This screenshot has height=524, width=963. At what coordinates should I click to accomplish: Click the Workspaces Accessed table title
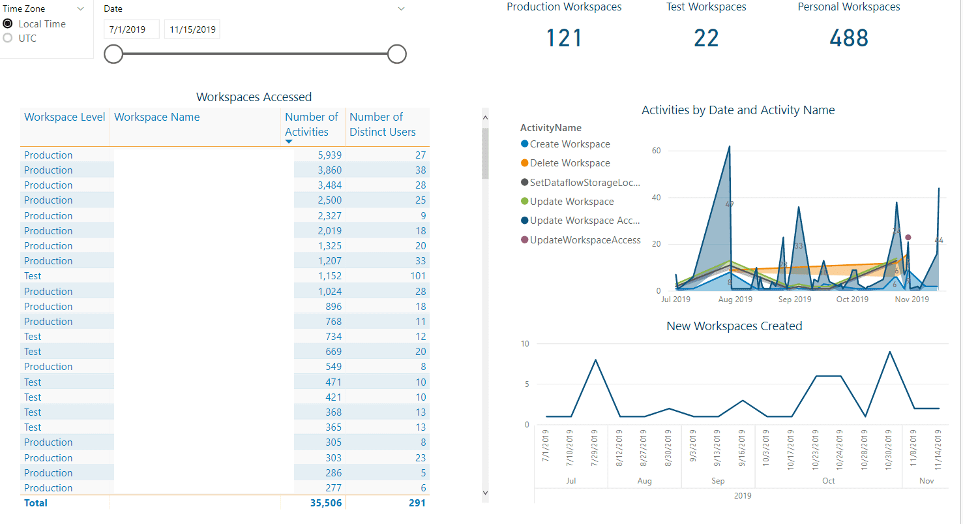254,97
